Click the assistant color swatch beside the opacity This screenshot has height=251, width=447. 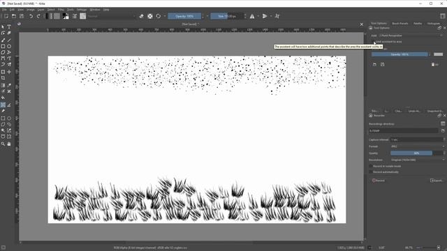[439, 54]
